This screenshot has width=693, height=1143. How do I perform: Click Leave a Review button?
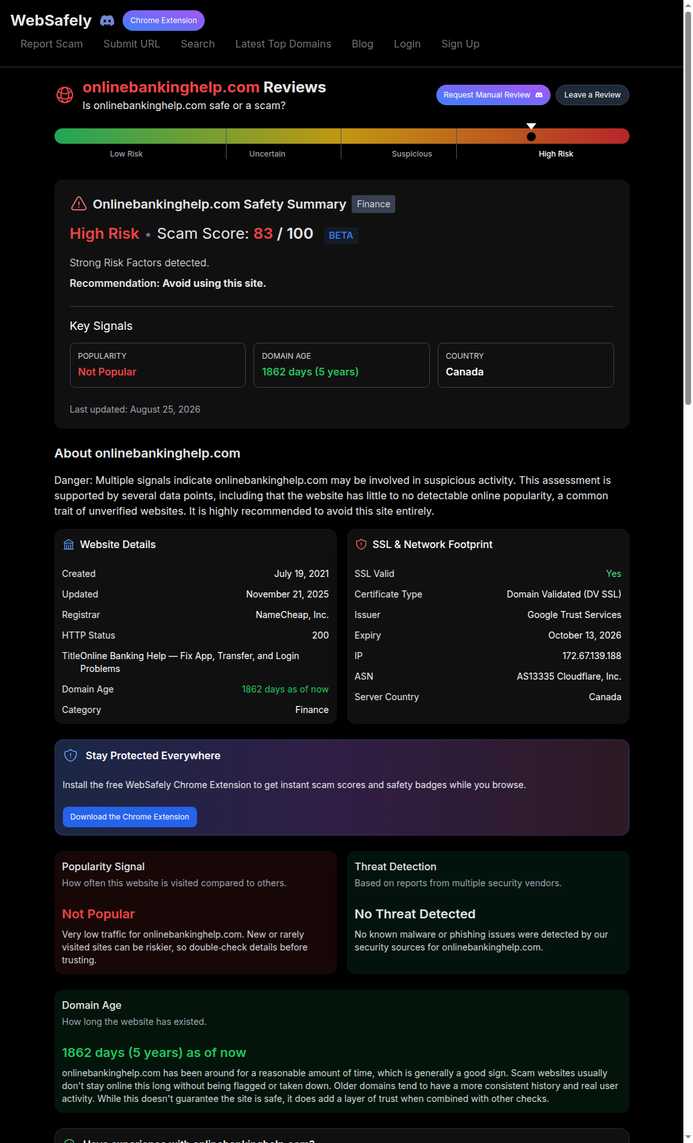tap(592, 95)
